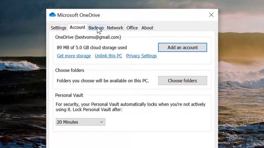Click the text '89 MB of 5.0 GB cloud storage used'
This screenshot has width=264, height=148.
coord(92,48)
